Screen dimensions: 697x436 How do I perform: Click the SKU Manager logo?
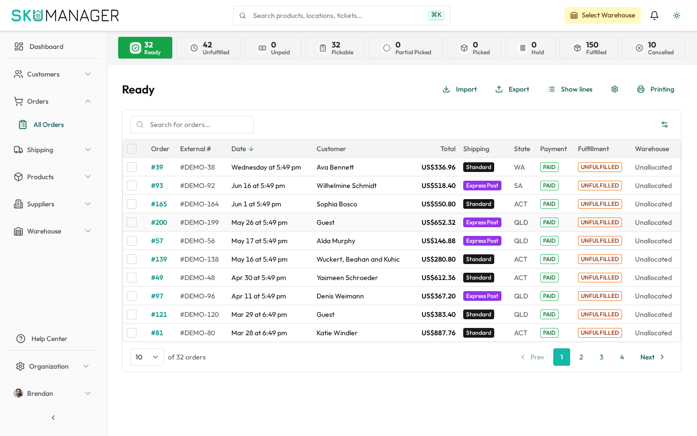65,16
